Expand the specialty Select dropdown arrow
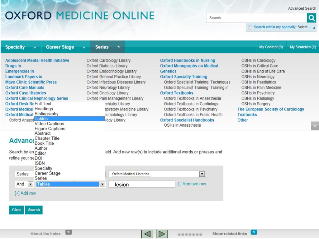Viewport: 319px width, 239px height. coord(314,27)
